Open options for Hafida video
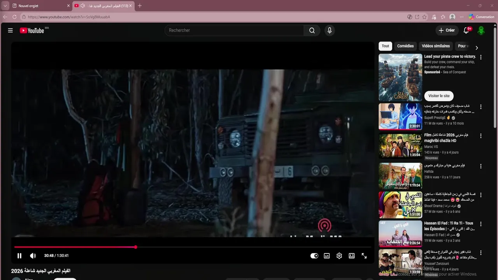The image size is (498, 280). click(480, 166)
